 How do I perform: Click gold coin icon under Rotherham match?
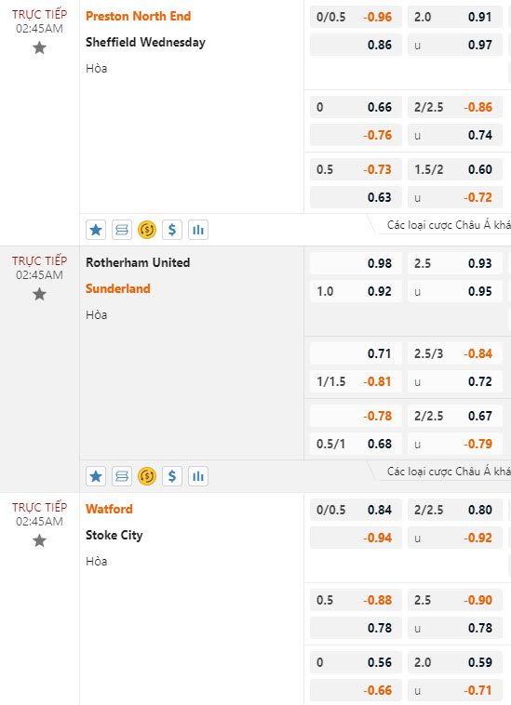147,476
